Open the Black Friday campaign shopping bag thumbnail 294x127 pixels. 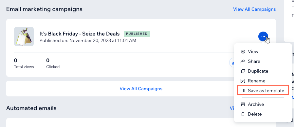pos(24,36)
